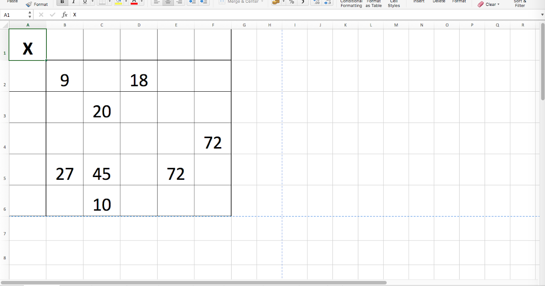This screenshot has width=545, height=286.
Task: Select the cell containing 72 in column F
Action: coord(213,142)
